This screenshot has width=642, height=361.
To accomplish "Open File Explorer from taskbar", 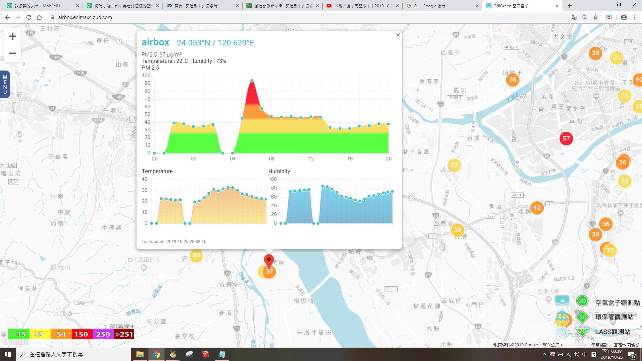I will 140,354.
